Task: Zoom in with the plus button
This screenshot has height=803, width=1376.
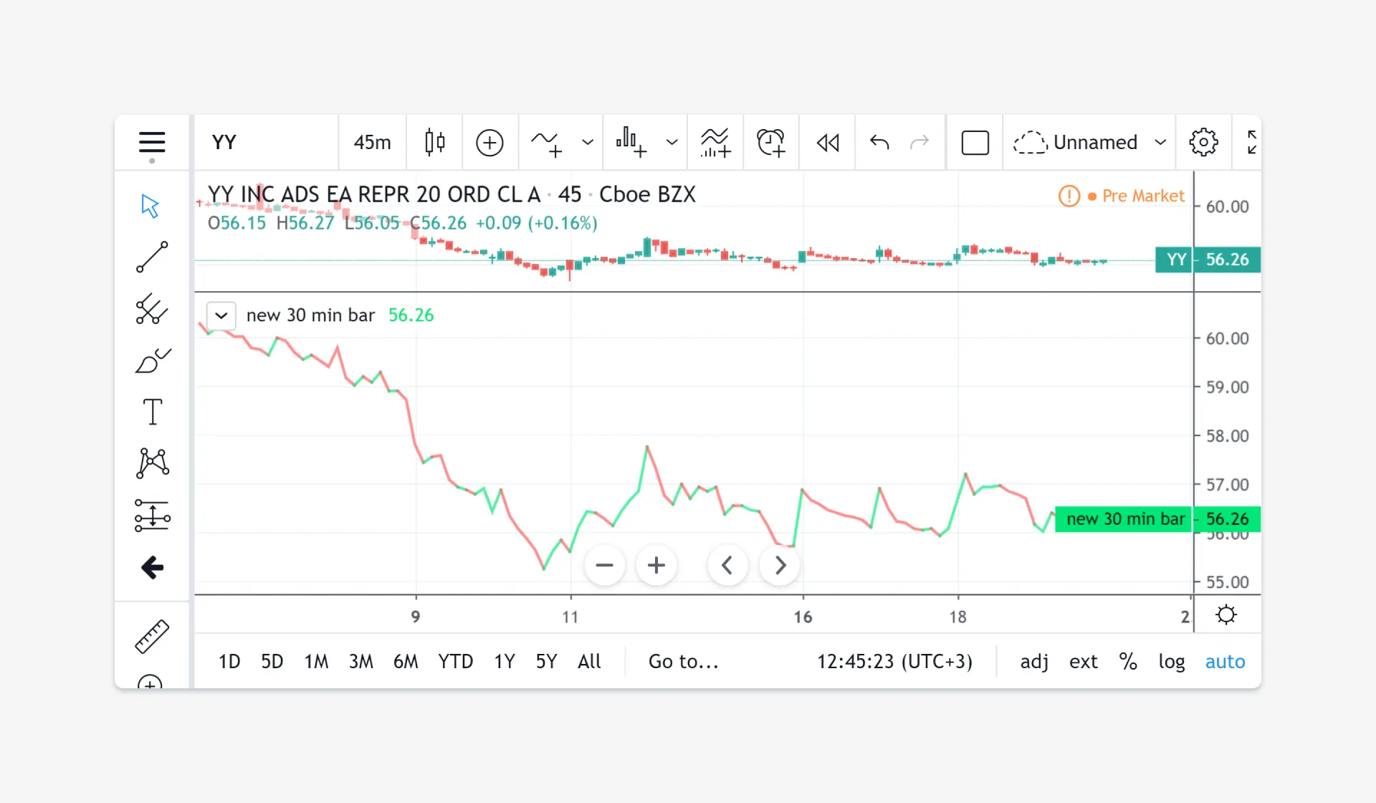Action: click(656, 566)
